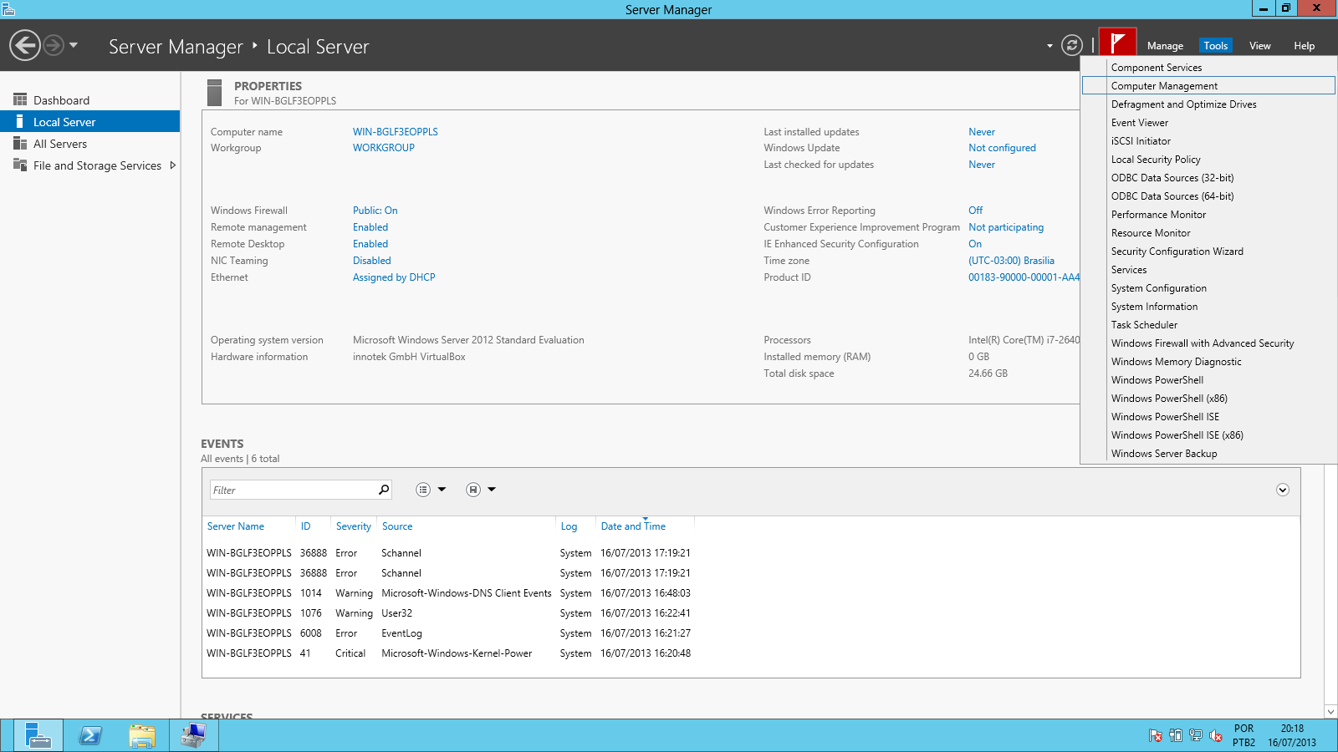Open the Help menu
Screen dimensions: 1338x752
point(1304,46)
